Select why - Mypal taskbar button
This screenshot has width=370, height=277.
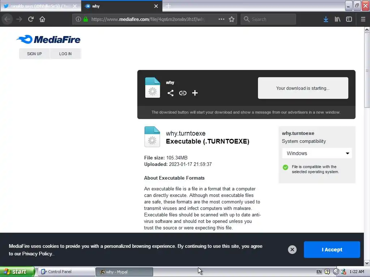point(125,272)
